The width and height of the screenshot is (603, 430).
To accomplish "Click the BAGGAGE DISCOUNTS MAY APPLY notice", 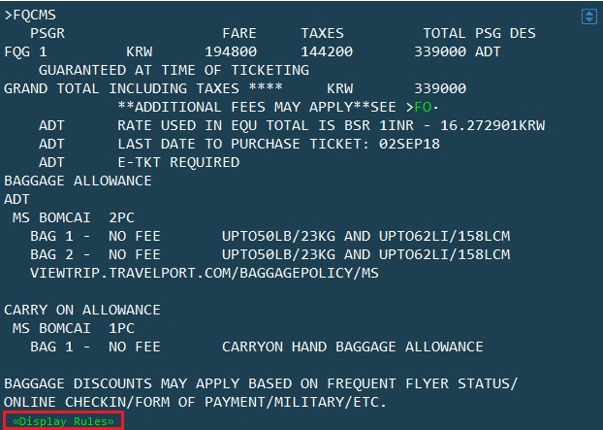I will tap(261, 393).
